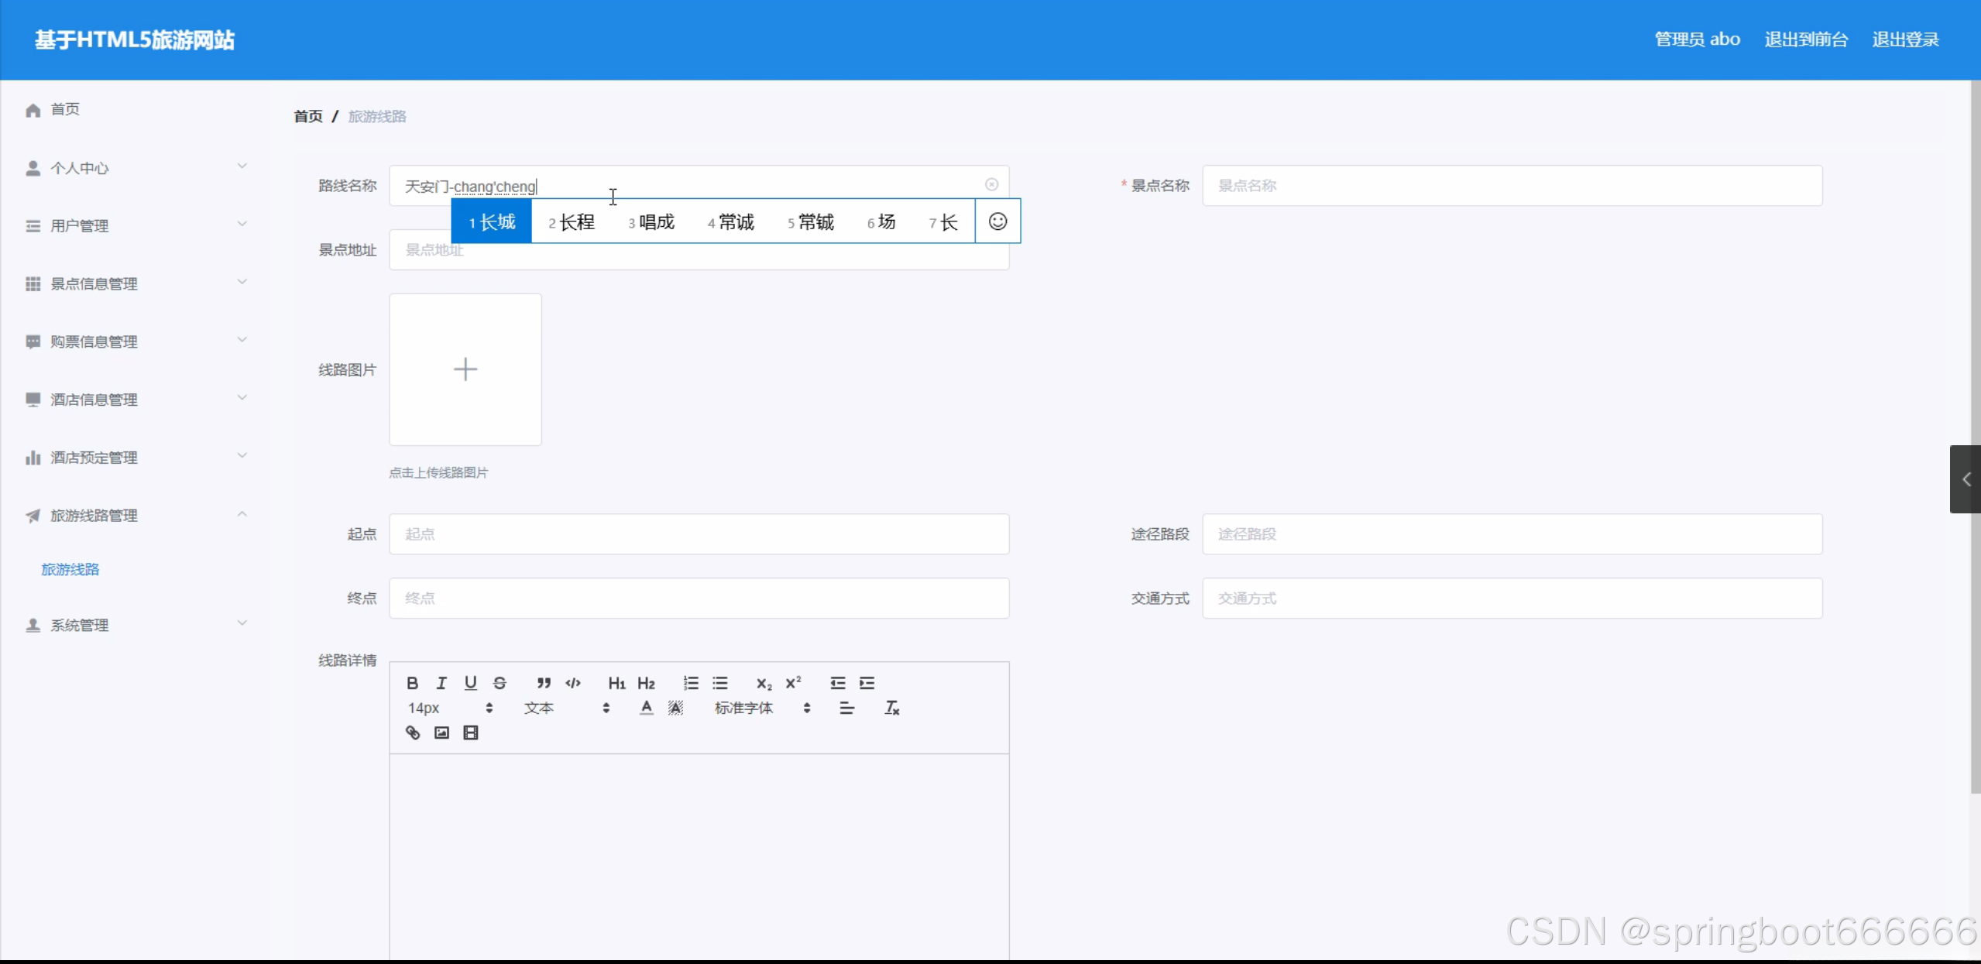The height and width of the screenshot is (964, 1981).
Task: Toggle underline formatting
Action: pos(470,683)
